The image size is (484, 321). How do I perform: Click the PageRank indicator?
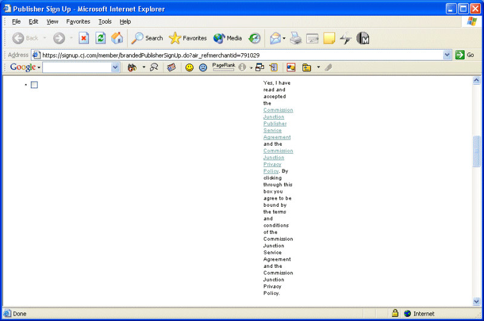[223, 66]
